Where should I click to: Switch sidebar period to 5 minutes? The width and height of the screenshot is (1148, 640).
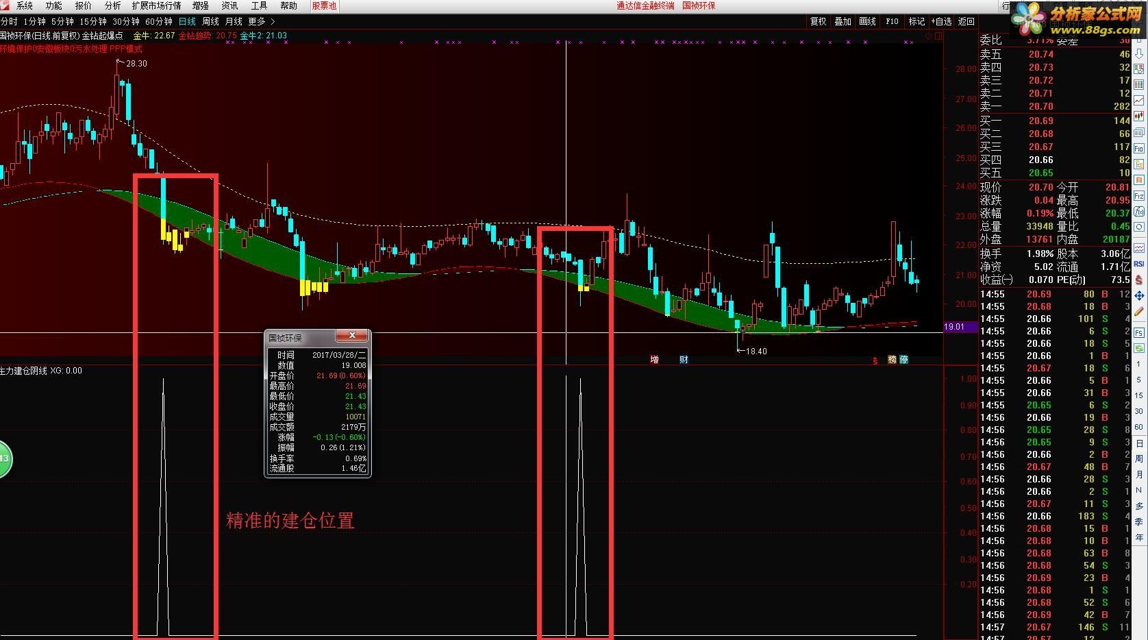(x=1138, y=379)
